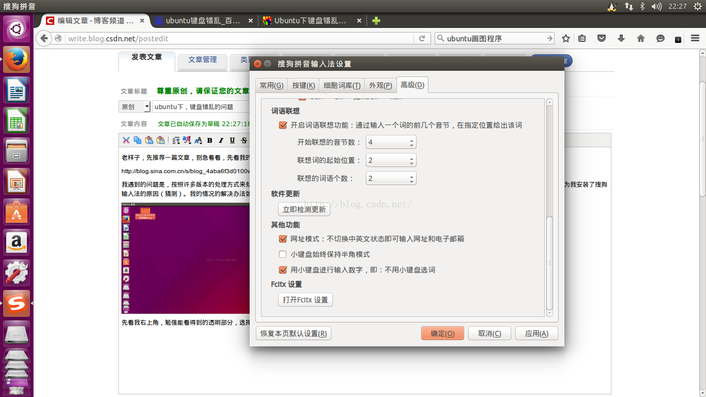Switch to browser tab ubuntu键盘错乱_百…
706x397 pixels.
click(204, 21)
